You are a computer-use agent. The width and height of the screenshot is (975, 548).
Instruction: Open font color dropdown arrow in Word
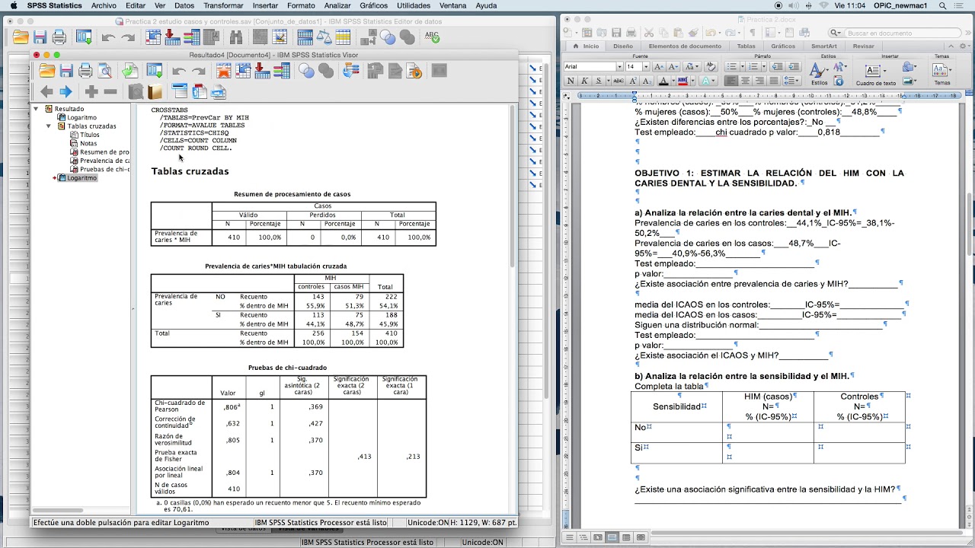tap(673, 81)
